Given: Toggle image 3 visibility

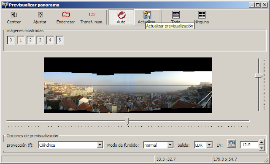Looking at the screenshot, I should coord(40,40).
